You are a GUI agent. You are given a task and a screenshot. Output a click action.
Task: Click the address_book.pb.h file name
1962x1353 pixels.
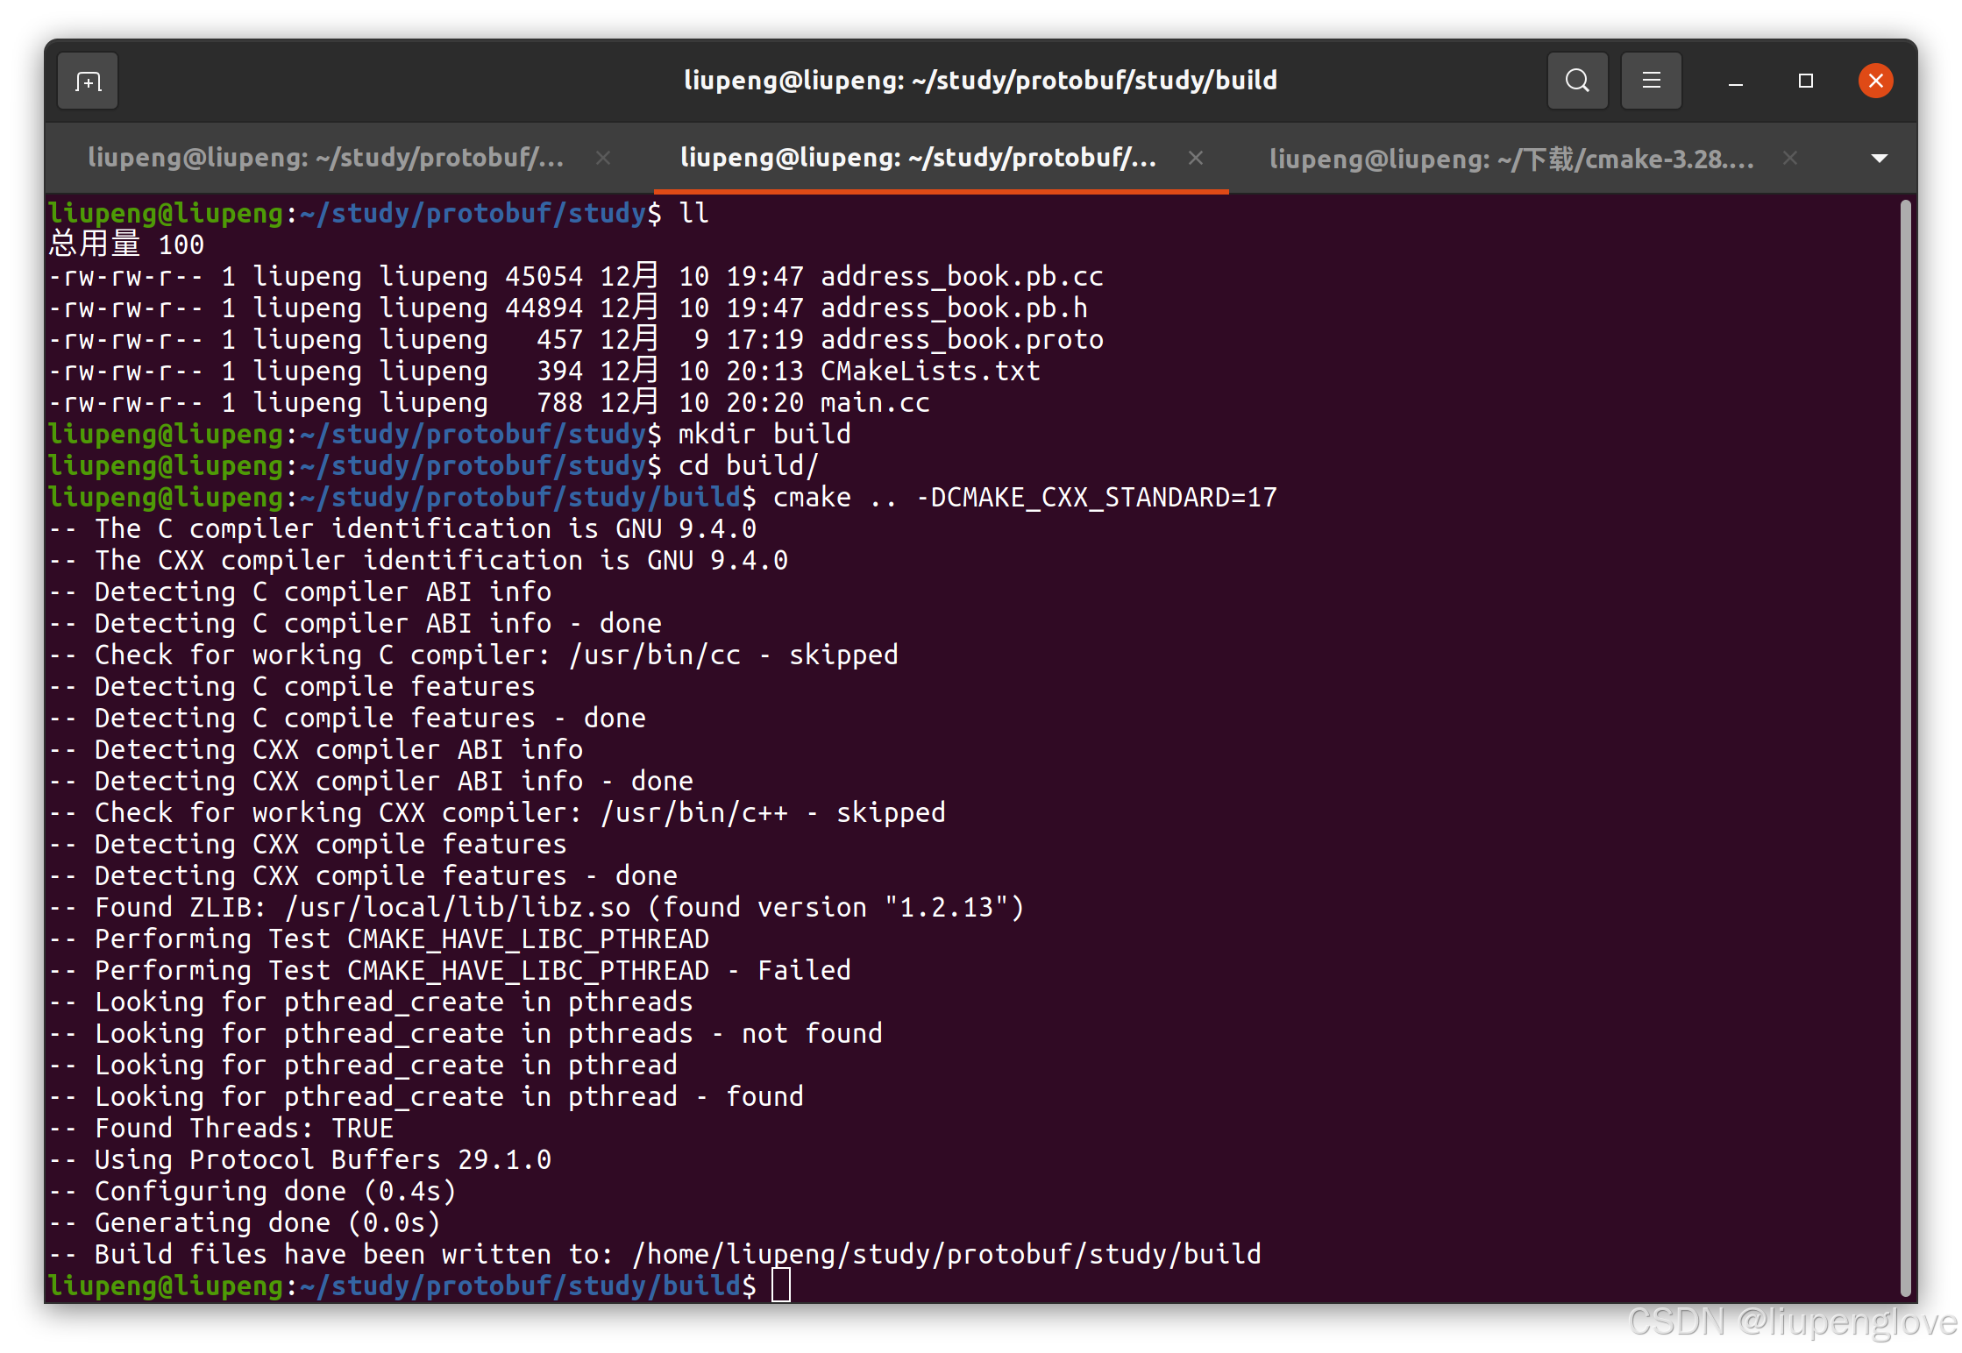tap(954, 308)
